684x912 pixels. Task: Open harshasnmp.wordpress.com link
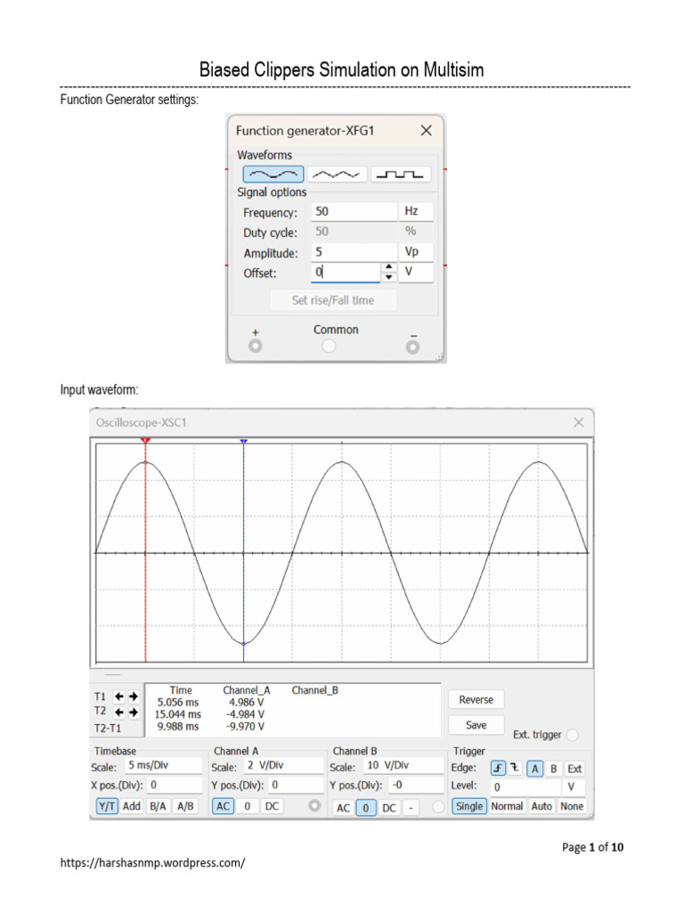(152, 862)
